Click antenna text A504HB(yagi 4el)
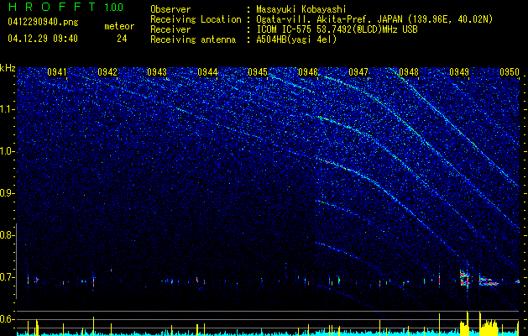528x336 pixels. (x=296, y=39)
